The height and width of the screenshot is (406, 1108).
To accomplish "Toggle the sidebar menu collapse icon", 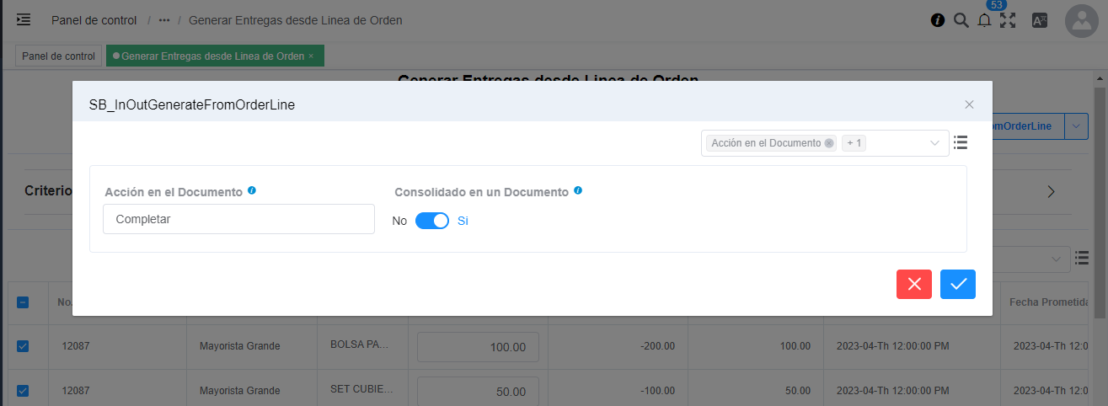I will tap(24, 19).
